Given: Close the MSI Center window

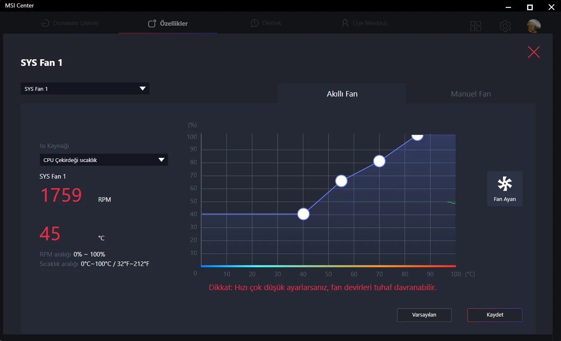Looking at the screenshot, I should (x=551, y=7).
